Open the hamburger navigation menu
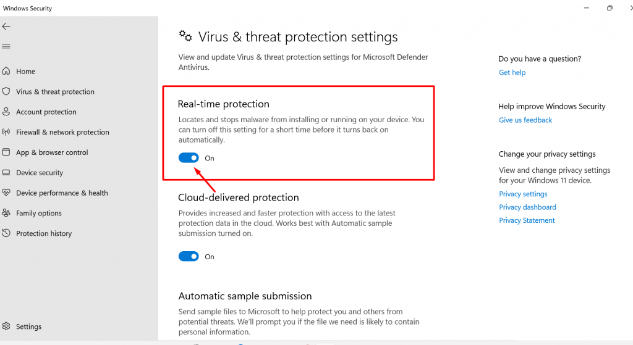This screenshot has width=633, height=345. pyautogui.click(x=6, y=46)
